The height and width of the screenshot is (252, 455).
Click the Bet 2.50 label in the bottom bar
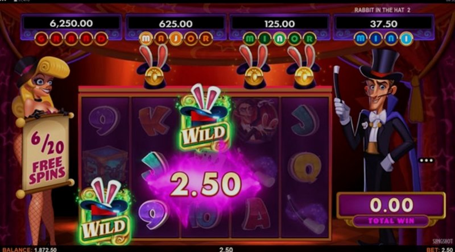(439, 249)
